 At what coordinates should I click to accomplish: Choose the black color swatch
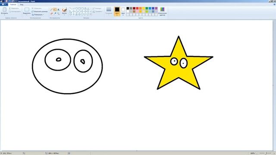pos(128,8)
